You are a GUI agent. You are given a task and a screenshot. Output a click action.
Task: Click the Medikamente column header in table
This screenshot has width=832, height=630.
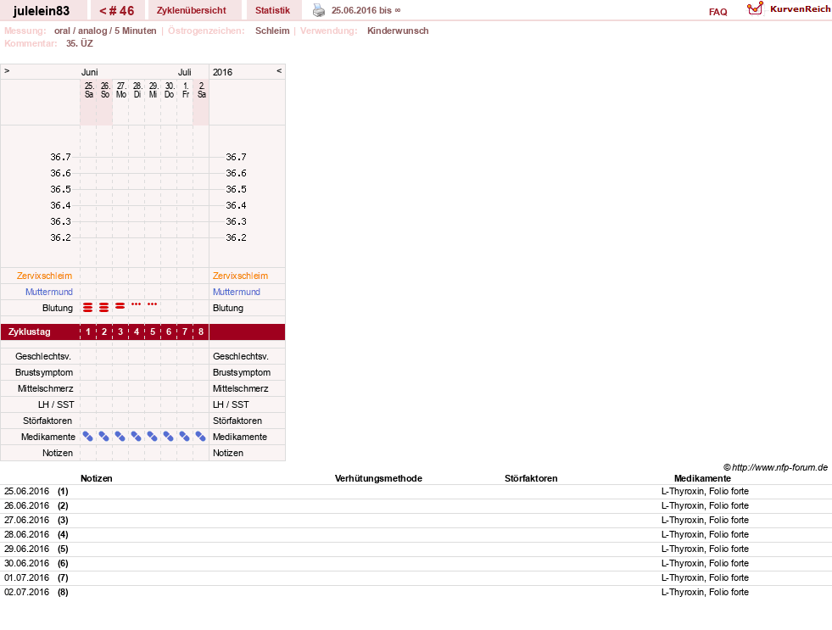click(702, 478)
